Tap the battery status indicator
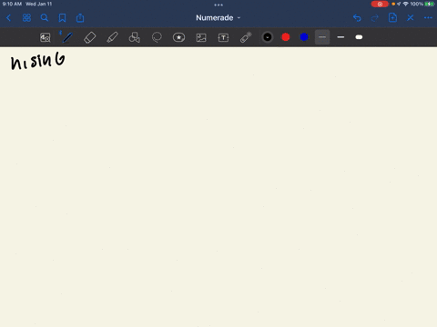The height and width of the screenshot is (327, 437). tap(430, 4)
